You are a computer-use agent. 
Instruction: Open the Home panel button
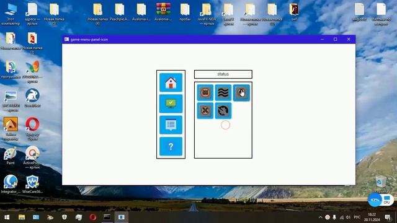pos(171,82)
